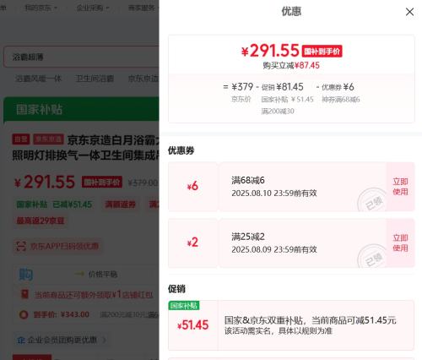Use the 满25减2 coupon via 立即使用

(400, 243)
